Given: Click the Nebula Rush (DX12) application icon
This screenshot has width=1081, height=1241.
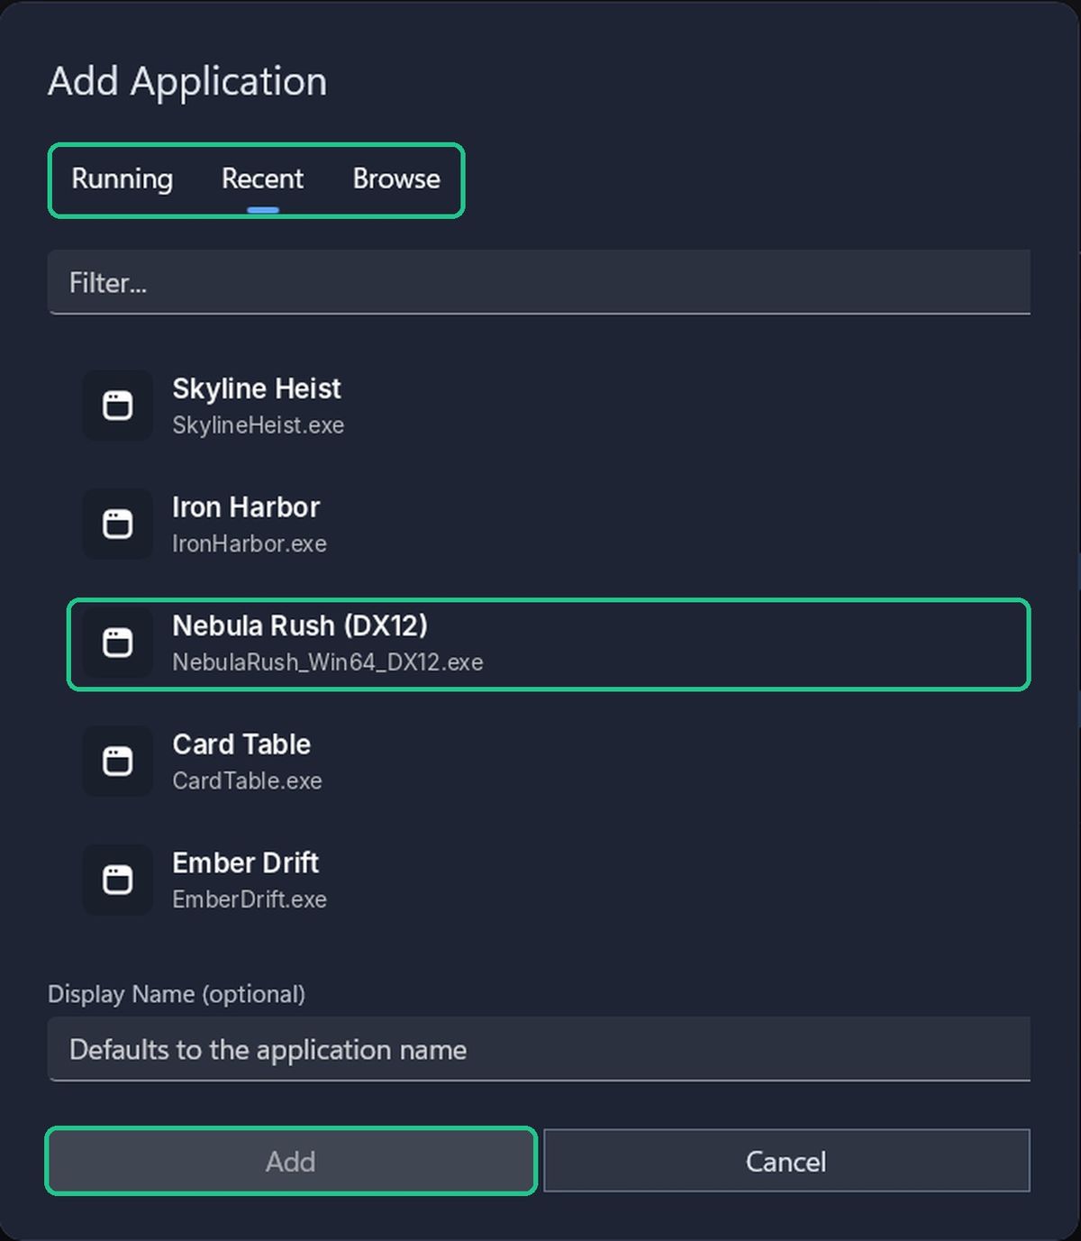Looking at the screenshot, I should tap(118, 643).
